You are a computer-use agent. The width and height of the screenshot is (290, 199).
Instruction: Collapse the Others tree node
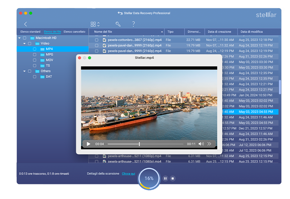coord(24,71)
